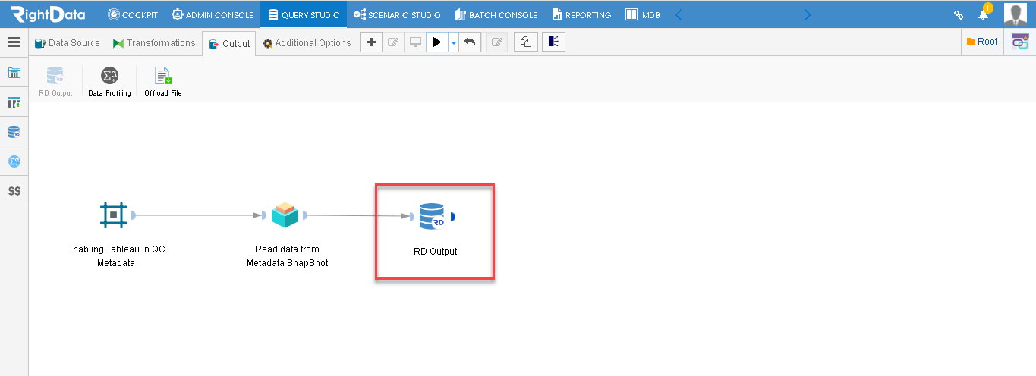Open the notifications bell icon
The width and height of the screenshot is (1036, 376).
983,14
